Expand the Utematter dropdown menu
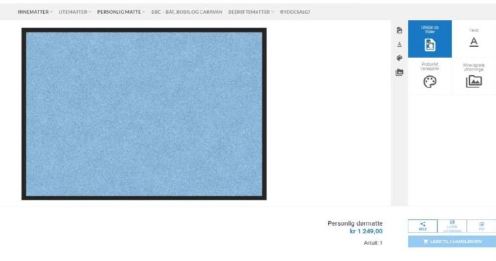 coord(74,12)
